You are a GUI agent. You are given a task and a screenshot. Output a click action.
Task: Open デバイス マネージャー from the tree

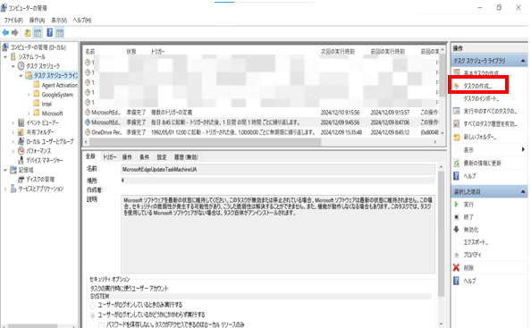click(x=45, y=160)
